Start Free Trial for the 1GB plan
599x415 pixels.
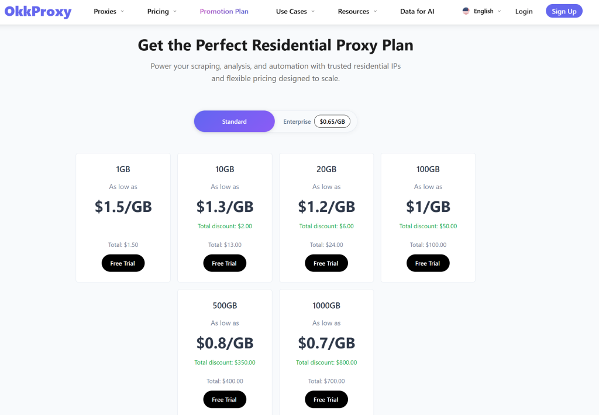(x=123, y=263)
